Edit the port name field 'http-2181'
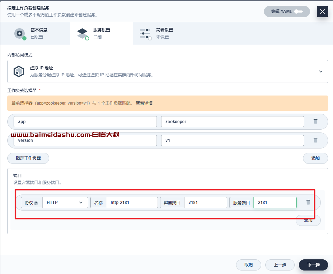Screen dimensions: 333x274 pyautogui.click(x=132, y=203)
